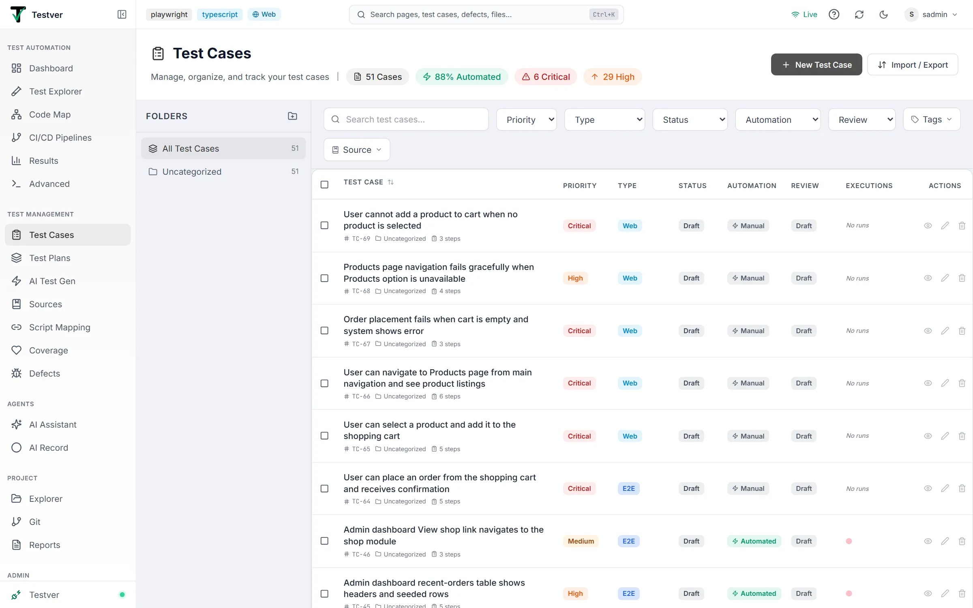Check the TC-68 row checkbox
973x608 pixels.
coord(324,278)
